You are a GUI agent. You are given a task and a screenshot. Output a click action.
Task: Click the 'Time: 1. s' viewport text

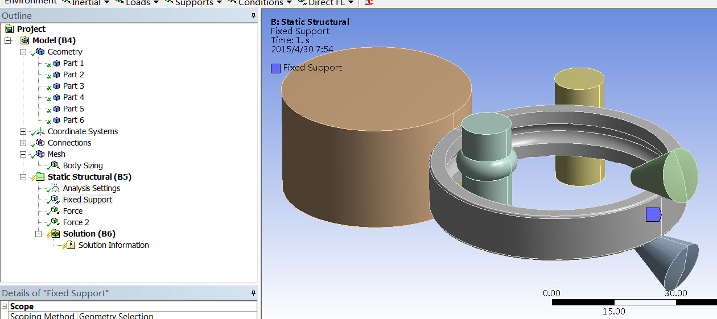(290, 40)
